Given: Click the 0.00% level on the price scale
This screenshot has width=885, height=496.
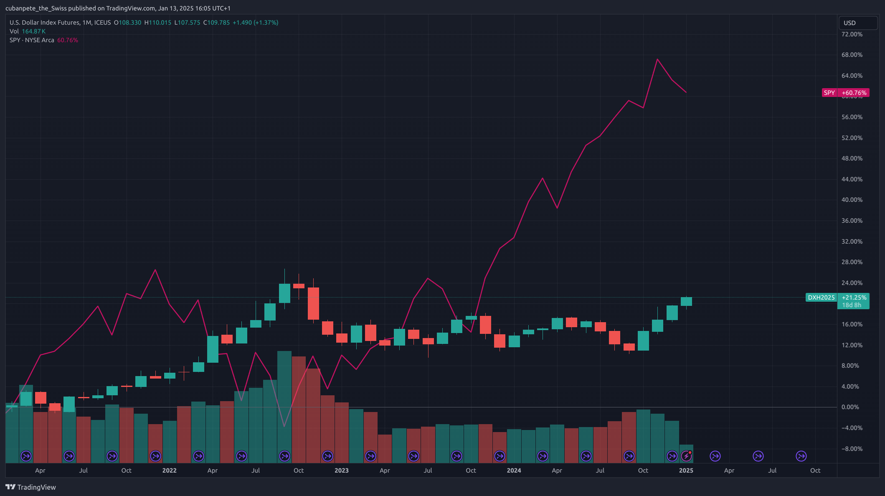Looking at the screenshot, I should pos(850,407).
